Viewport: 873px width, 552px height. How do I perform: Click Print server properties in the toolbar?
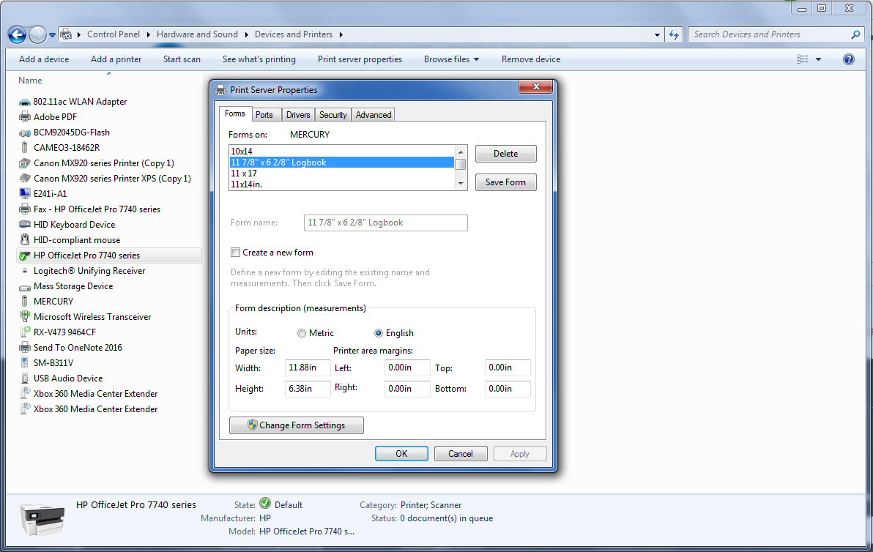(x=360, y=59)
